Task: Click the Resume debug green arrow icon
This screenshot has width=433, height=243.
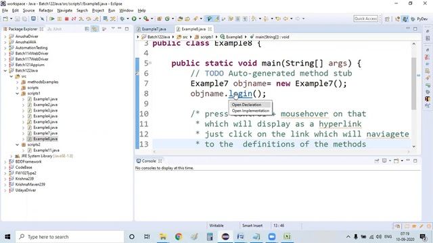Action: tap(52, 19)
